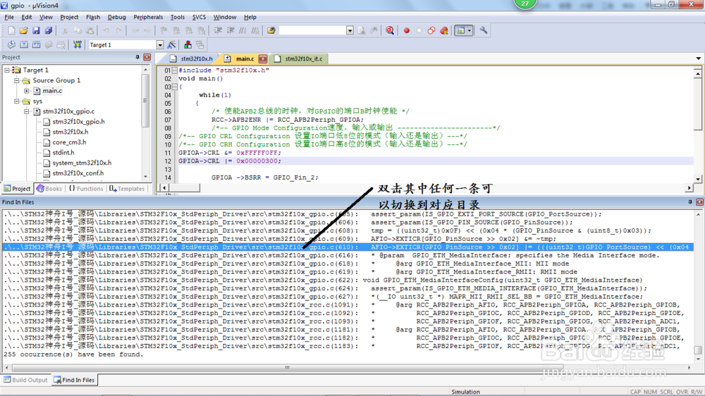Switch to the stm32f10x_it.c editor tab
The width and height of the screenshot is (705, 396).
coord(298,59)
